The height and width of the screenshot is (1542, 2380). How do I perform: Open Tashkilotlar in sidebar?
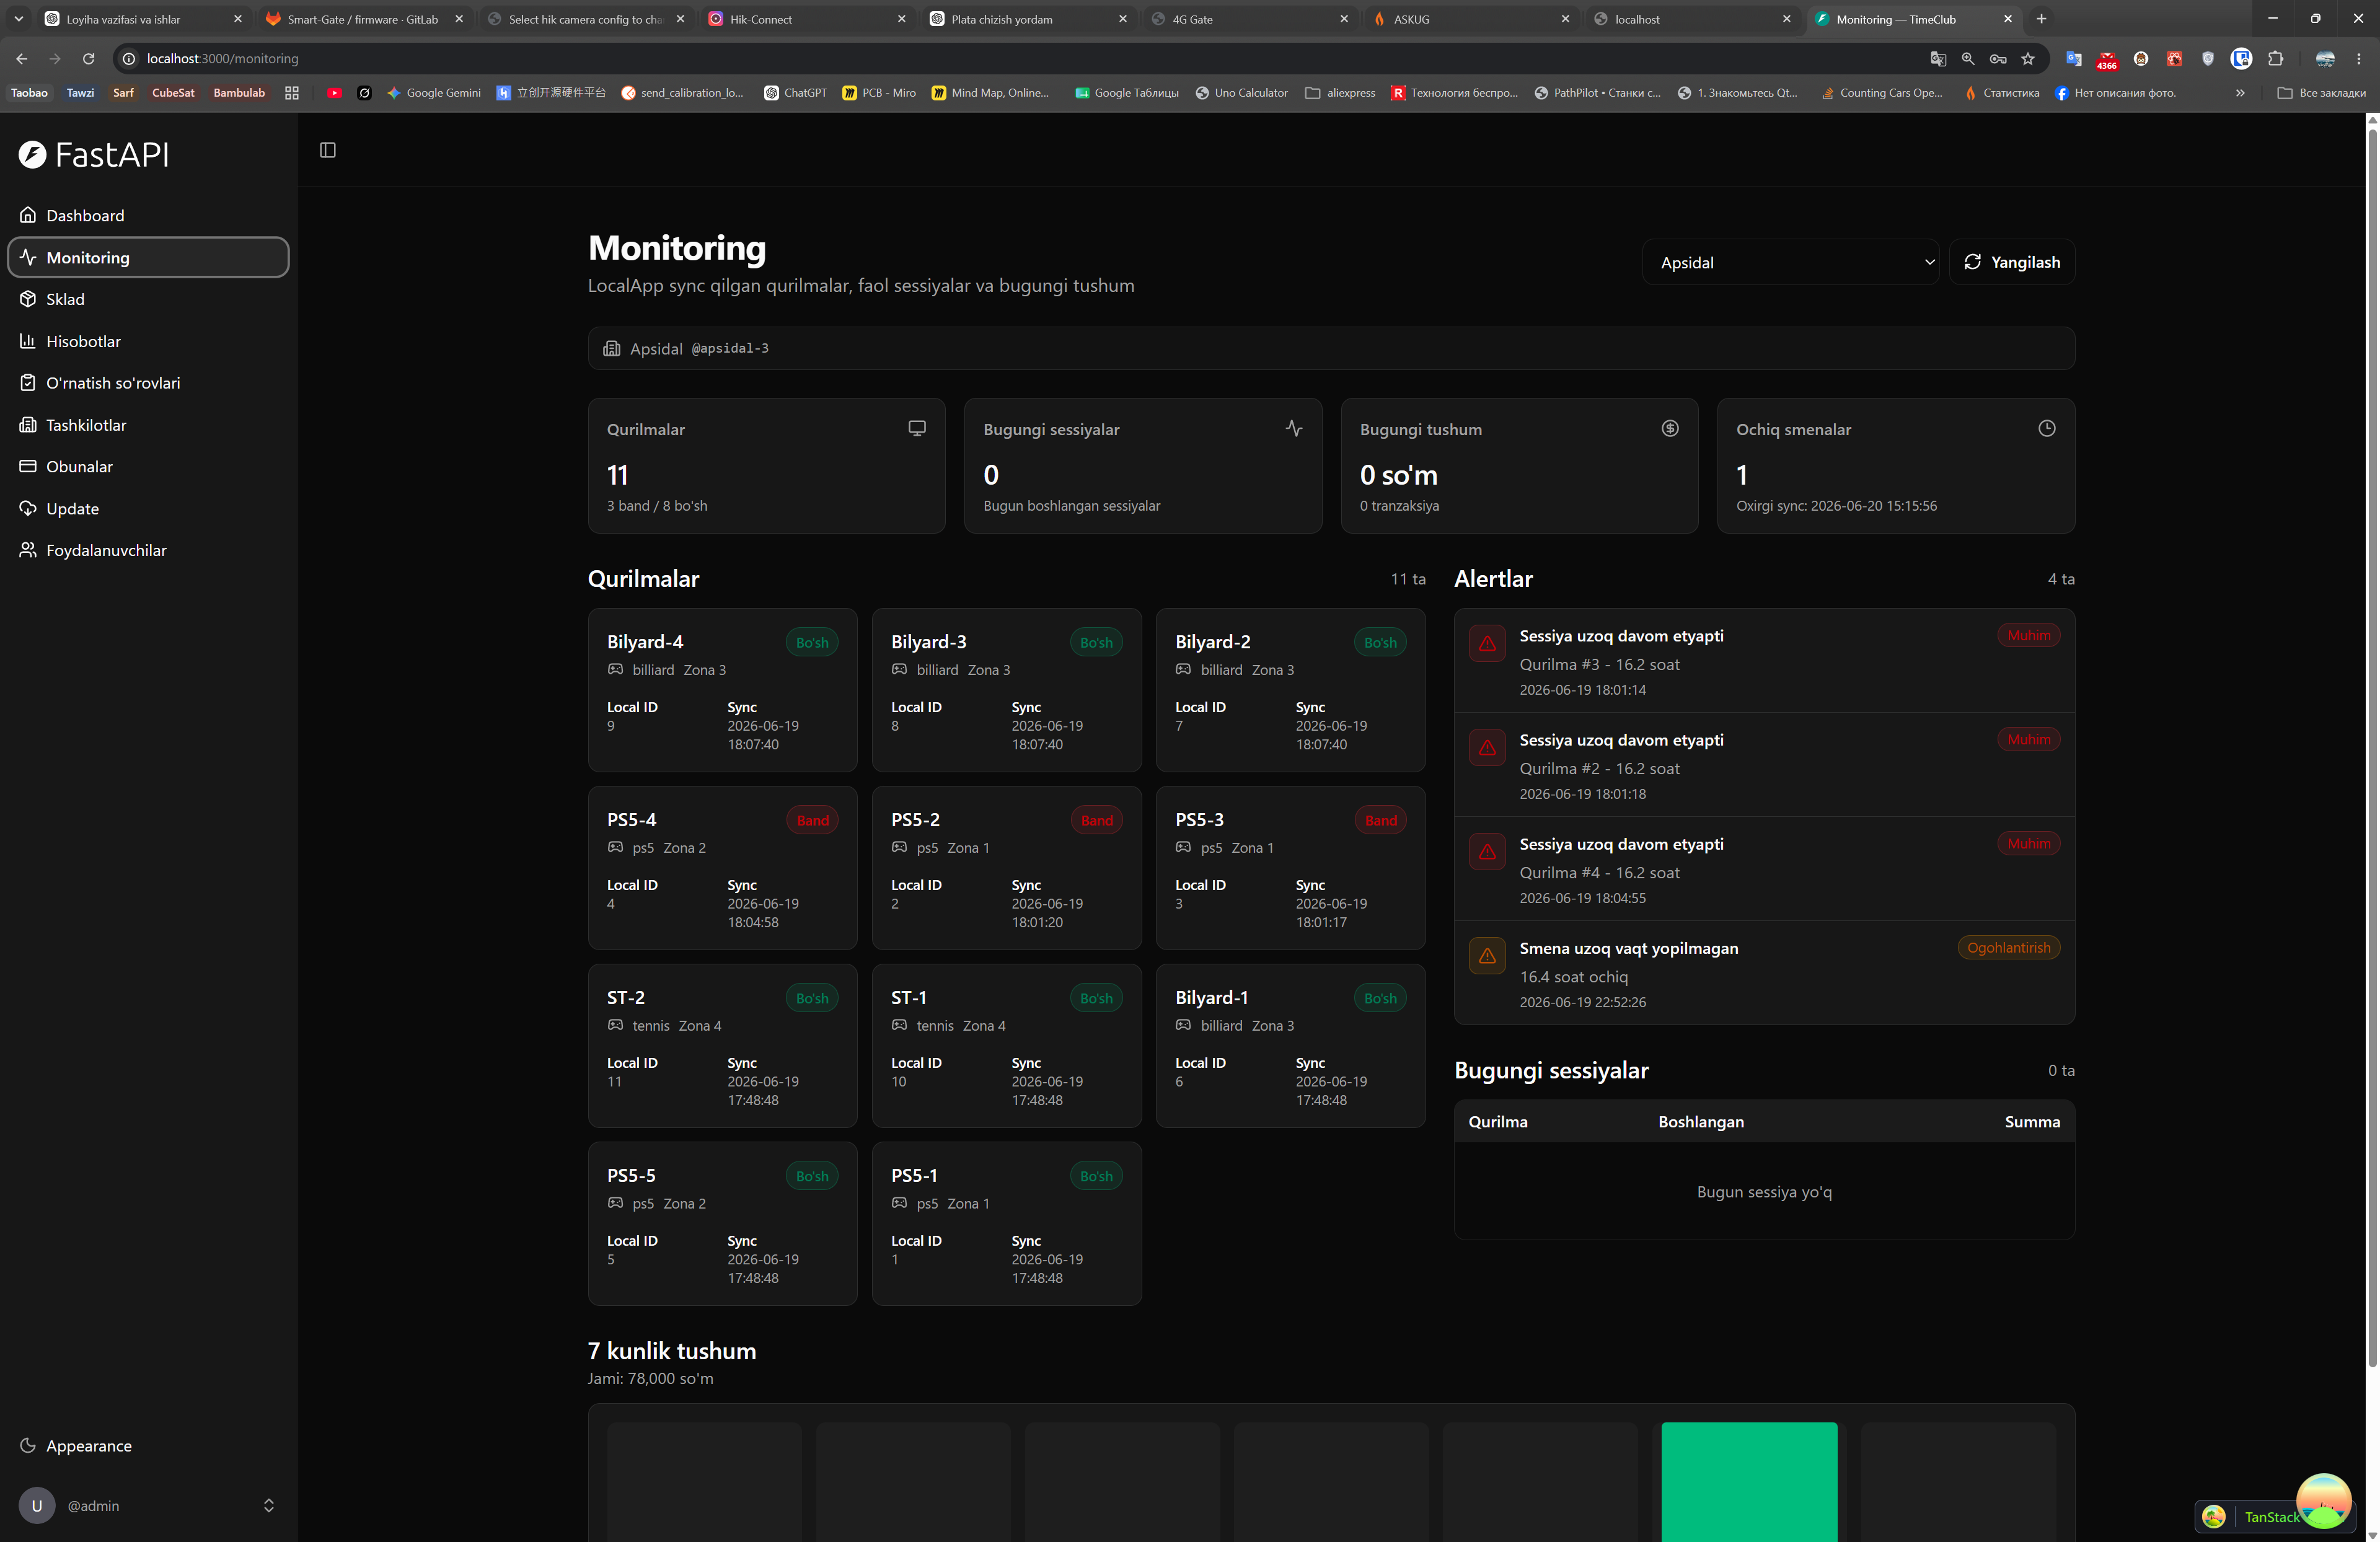(148, 425)
